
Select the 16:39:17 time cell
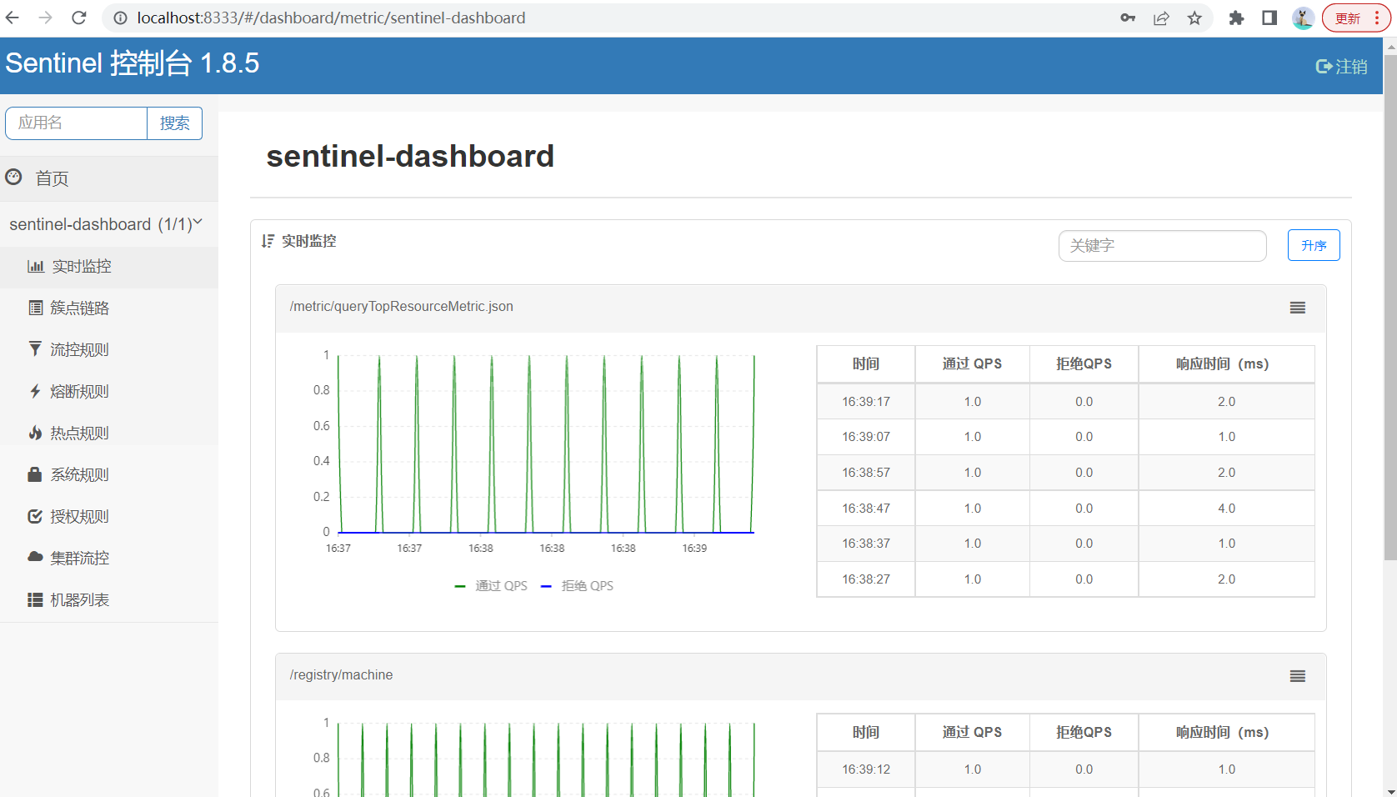pos(866,402)
